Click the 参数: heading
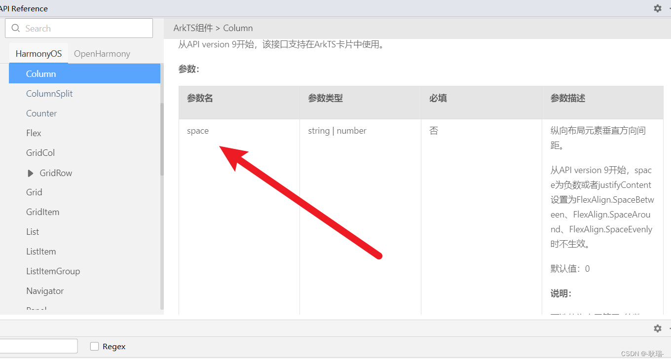This screenshot has width=671, height=362. point(188,69)
